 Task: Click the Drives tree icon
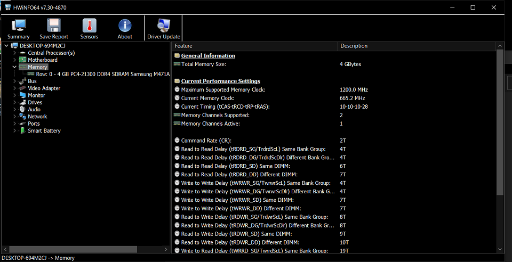(x=23, y=102)
